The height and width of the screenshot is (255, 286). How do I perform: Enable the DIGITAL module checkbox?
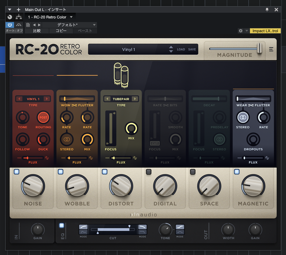(x=149, y=172)
